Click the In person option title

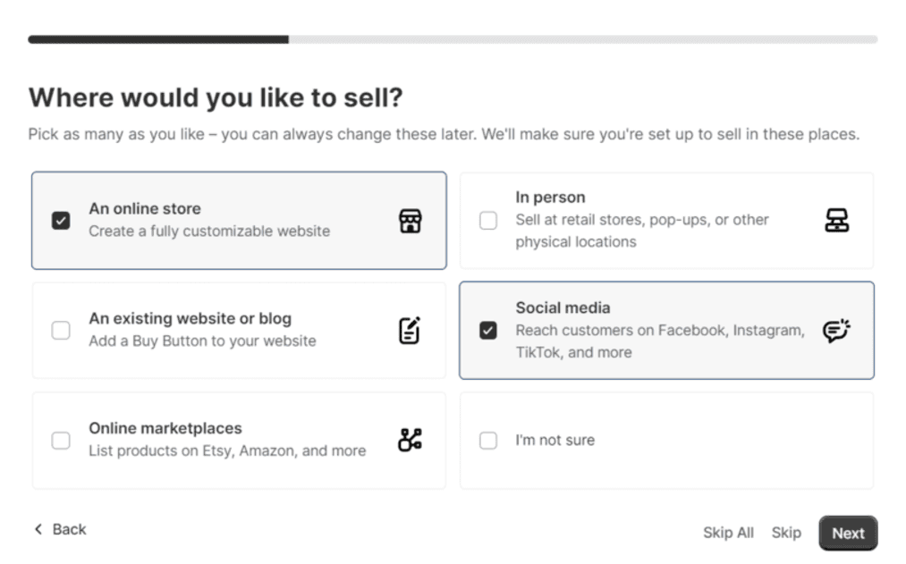click(x=550, y=198)
